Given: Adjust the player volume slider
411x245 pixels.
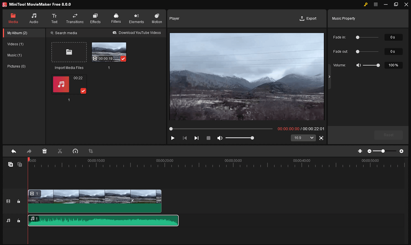Looking at the screenshot, I should pyautogui.click(x=240, y=138).
